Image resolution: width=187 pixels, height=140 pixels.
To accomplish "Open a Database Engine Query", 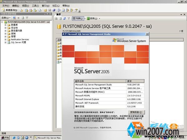I will click(21, 10).
